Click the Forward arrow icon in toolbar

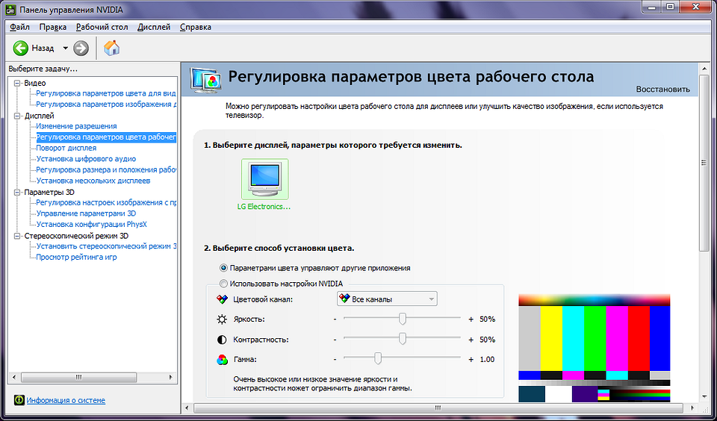tap(81, 49)
